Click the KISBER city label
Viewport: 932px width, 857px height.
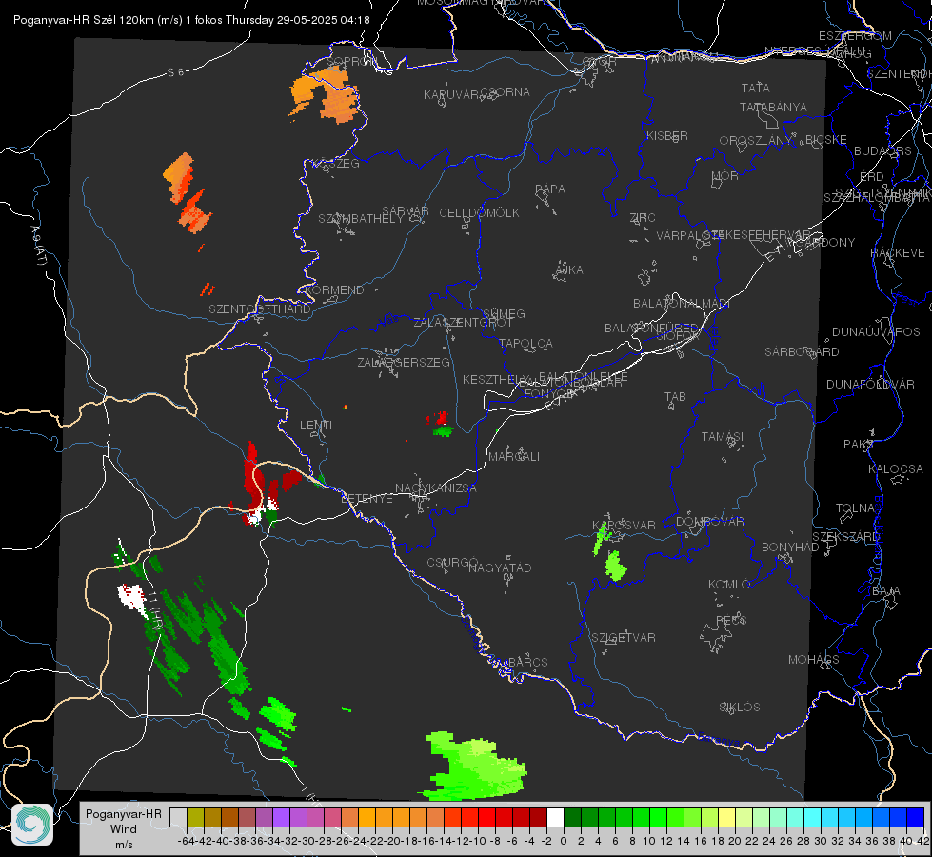pyautogui.click(x=667, y=135)
